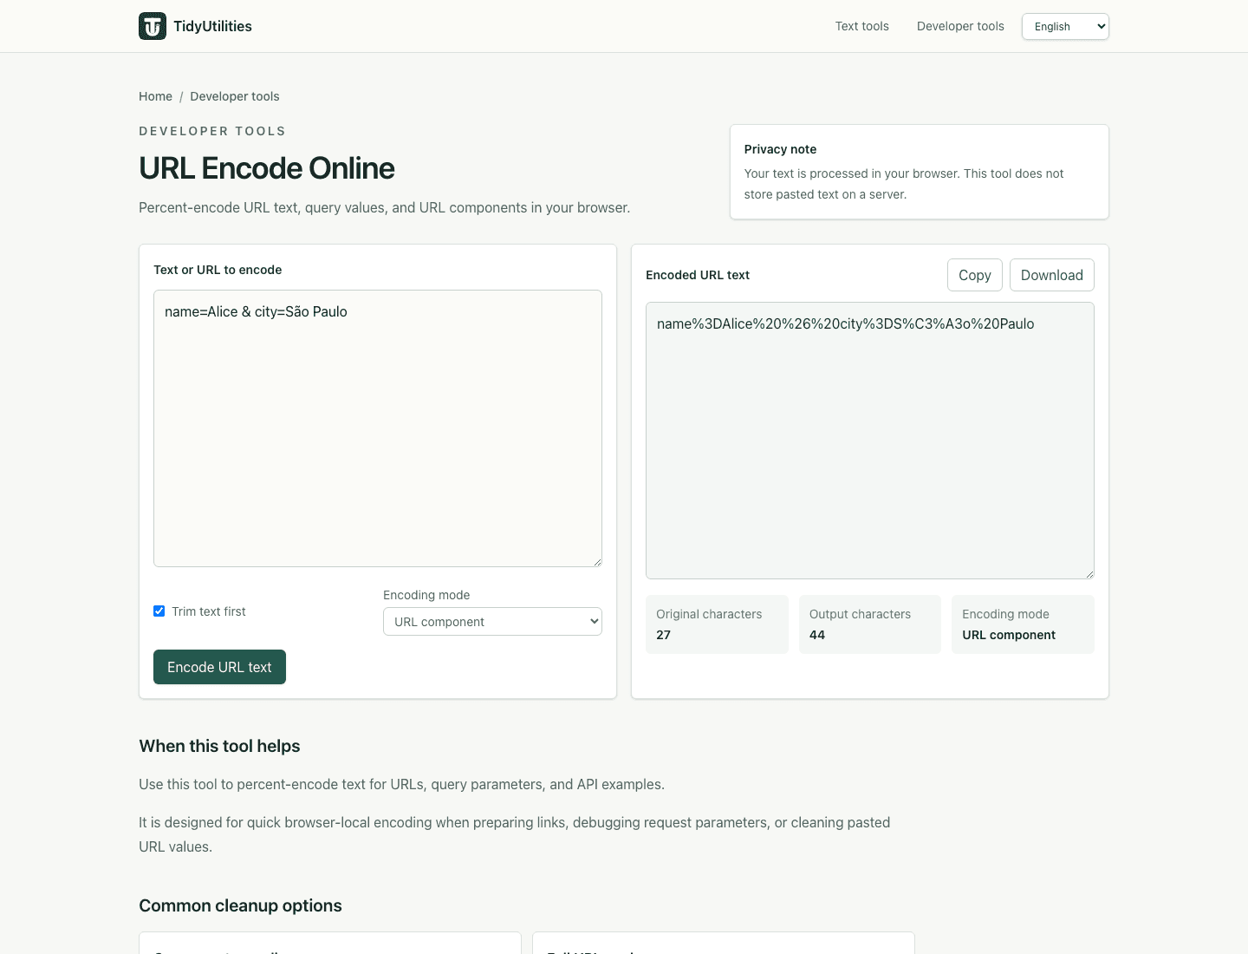
Task: Expand the English language dropdown
Action: pyautogui.click(x=1065, y=26)
